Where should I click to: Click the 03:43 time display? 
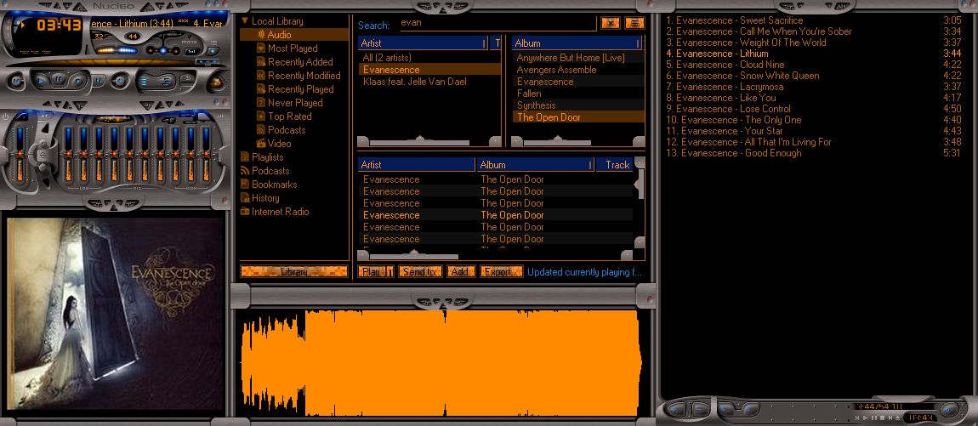pos(60,25)
